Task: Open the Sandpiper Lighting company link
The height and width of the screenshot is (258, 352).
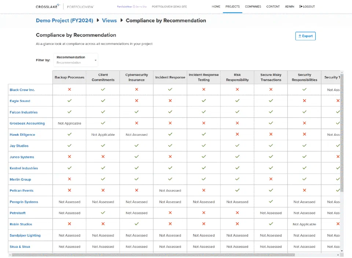Action: [25, 235]
